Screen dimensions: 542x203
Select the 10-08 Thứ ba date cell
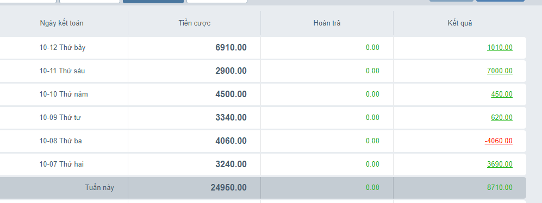(60, 141)
